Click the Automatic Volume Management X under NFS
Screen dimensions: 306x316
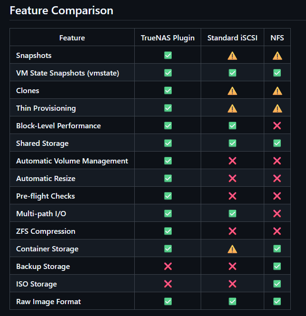pos(277,161)
